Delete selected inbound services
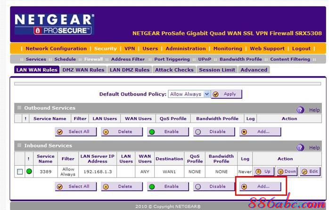The width and height of the screenshot is (329, 210). (122, 186)
